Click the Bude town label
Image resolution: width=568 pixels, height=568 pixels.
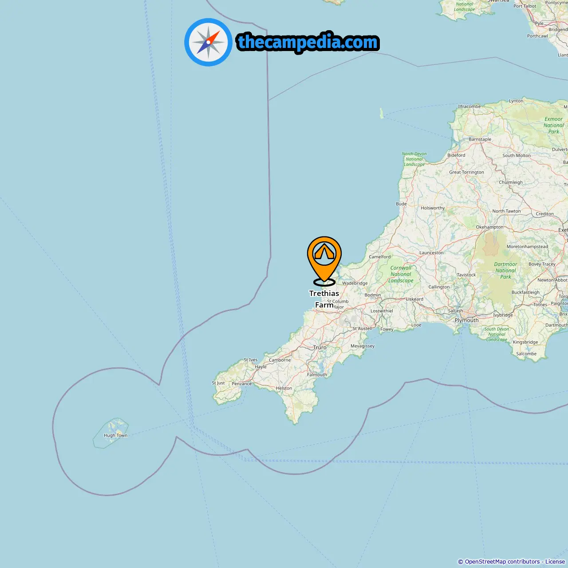[x=401, y=204]
